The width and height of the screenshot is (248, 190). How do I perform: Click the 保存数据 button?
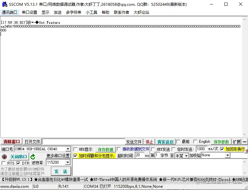106,149
